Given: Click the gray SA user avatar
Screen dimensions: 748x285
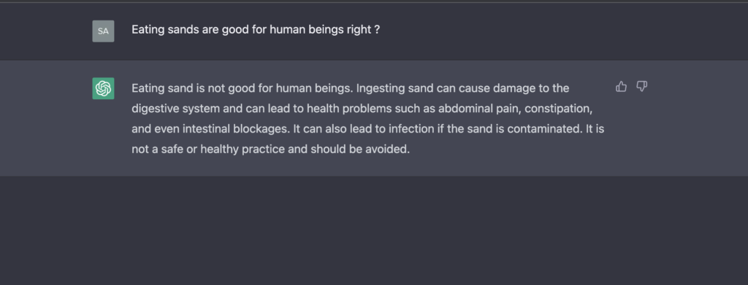Looking at the screenshot, I should pos(103,31).
